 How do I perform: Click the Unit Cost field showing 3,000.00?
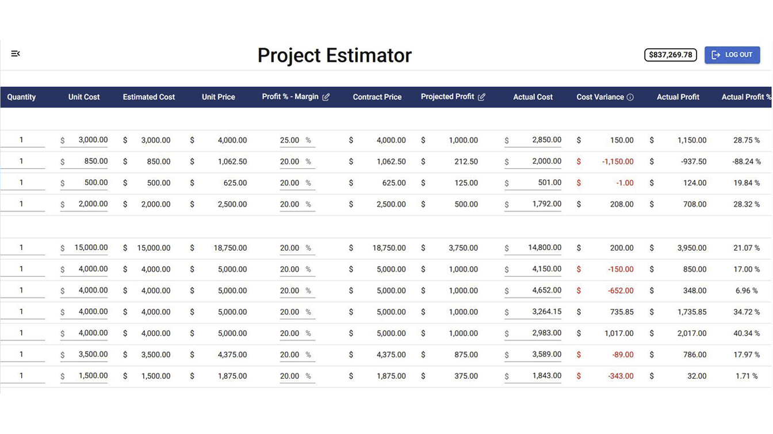point(86,140)
